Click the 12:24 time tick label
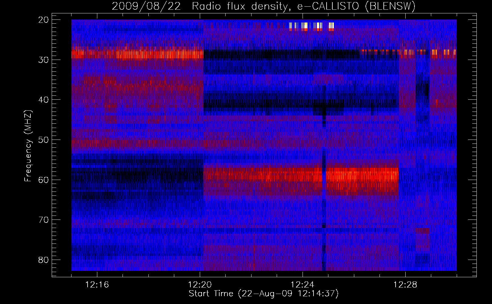Image resolution: width=492 pixels, height=304 pixels. [x=303, y=285]
